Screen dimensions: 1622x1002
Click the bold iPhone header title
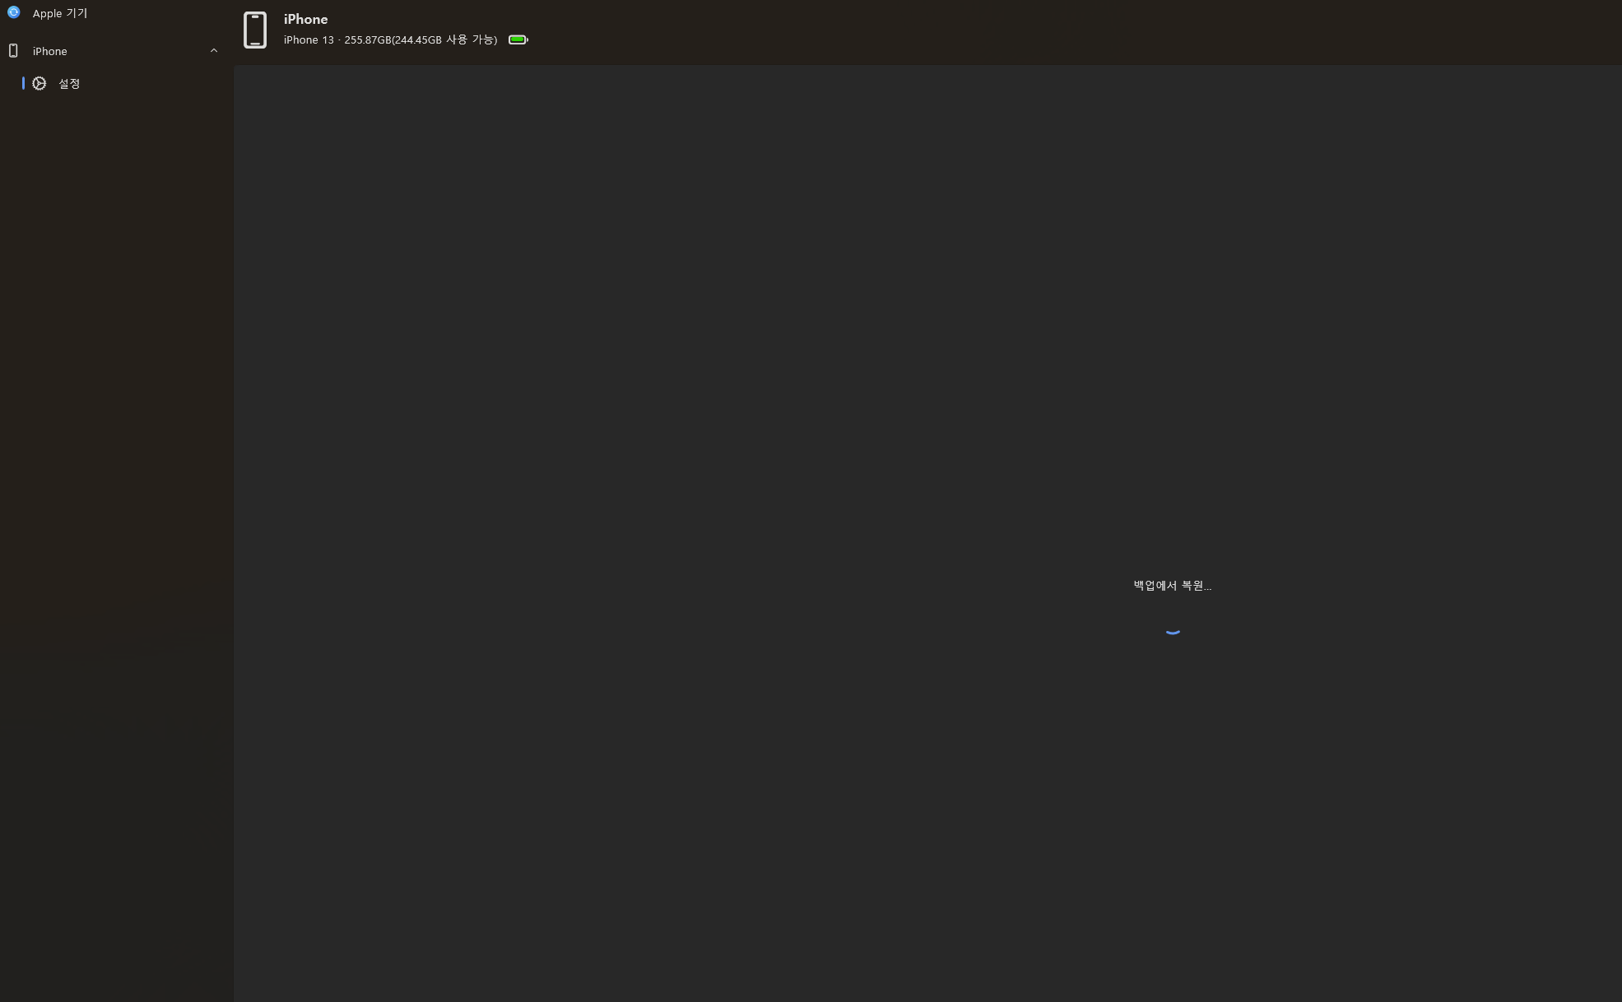coord(305,19)
